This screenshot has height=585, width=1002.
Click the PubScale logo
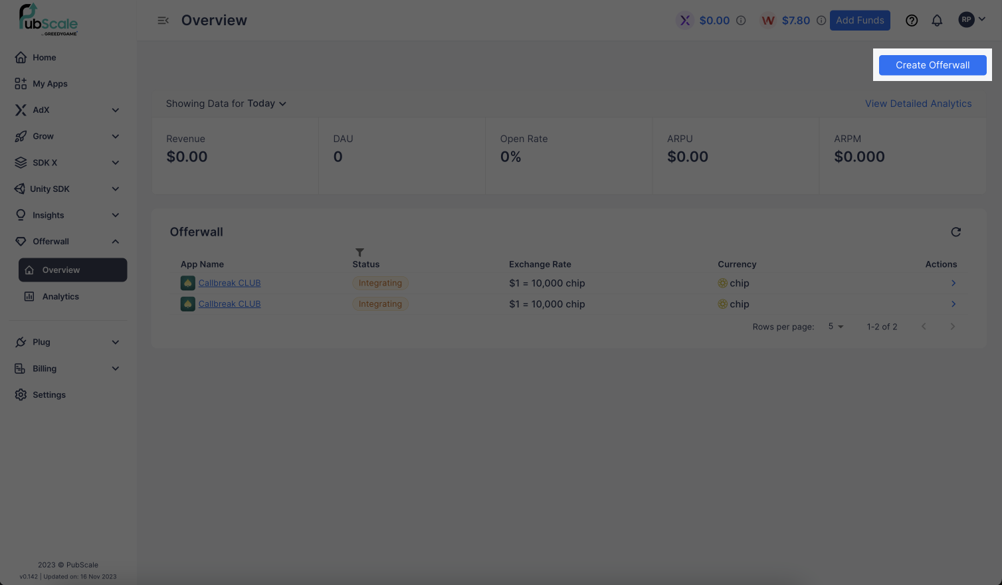[x=48, y=20]
